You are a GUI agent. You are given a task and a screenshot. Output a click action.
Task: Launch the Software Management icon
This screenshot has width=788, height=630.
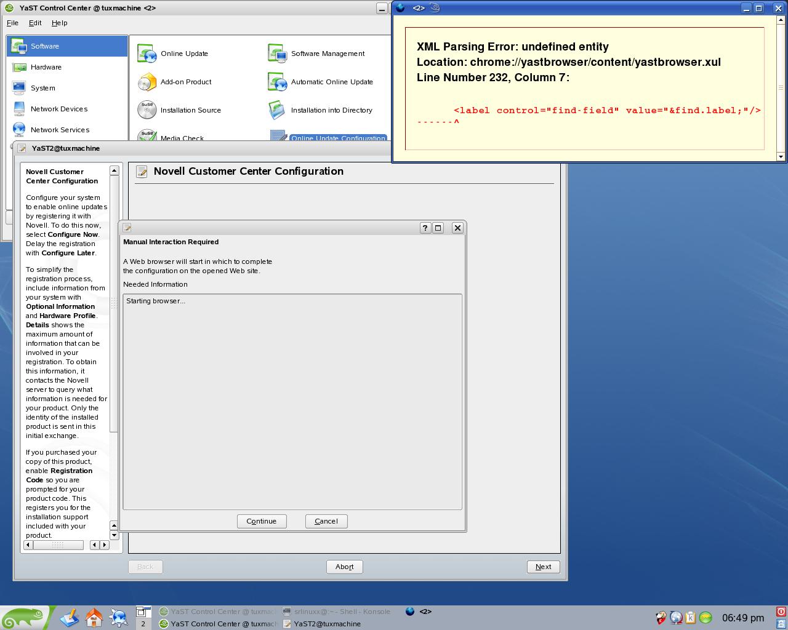coord(278,54)
